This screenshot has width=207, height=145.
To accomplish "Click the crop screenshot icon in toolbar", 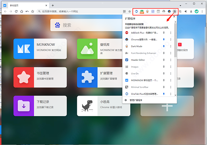I will pos(180,11).
